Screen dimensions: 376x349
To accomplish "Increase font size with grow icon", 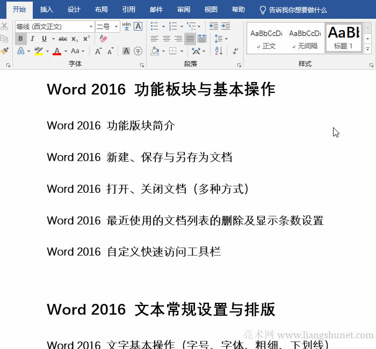I will click(98, 51).
